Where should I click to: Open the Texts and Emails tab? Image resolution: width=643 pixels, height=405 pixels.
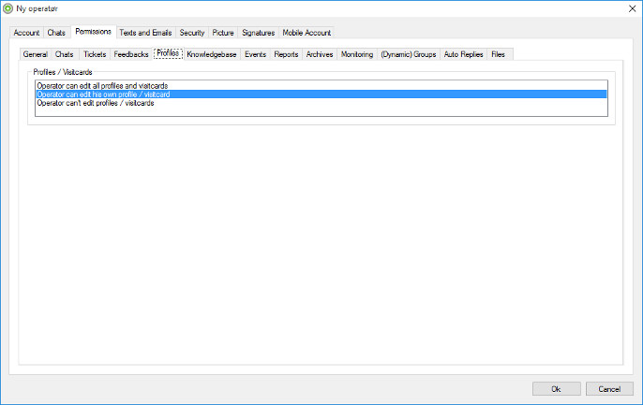coord(145,33)
